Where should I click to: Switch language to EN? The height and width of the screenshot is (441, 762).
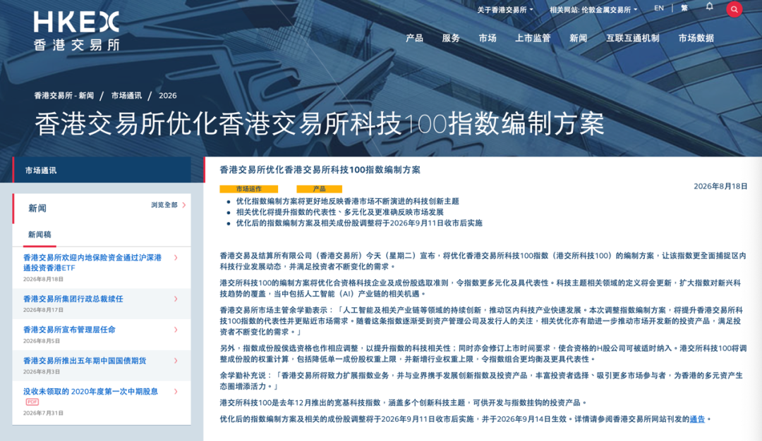(x=659, y=8)
